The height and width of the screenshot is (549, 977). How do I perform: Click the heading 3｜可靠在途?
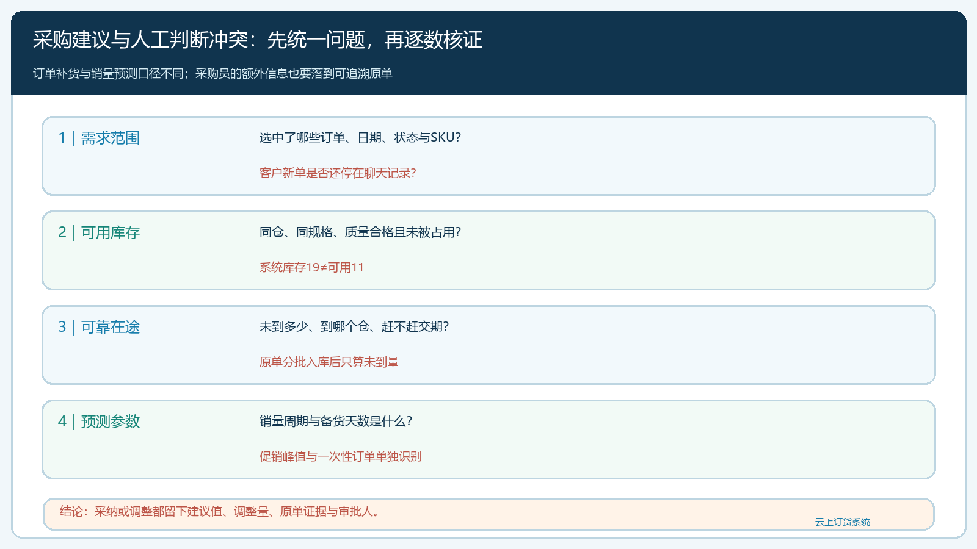point(99,327)
